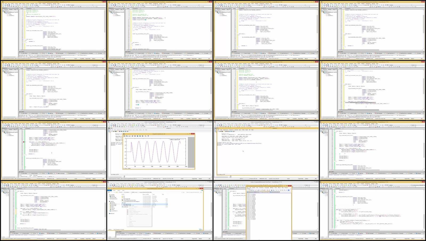Screen dimensions: 426x241
Task: Open the View tab in the Explorer ribbon
Action: tap(124, 190)
